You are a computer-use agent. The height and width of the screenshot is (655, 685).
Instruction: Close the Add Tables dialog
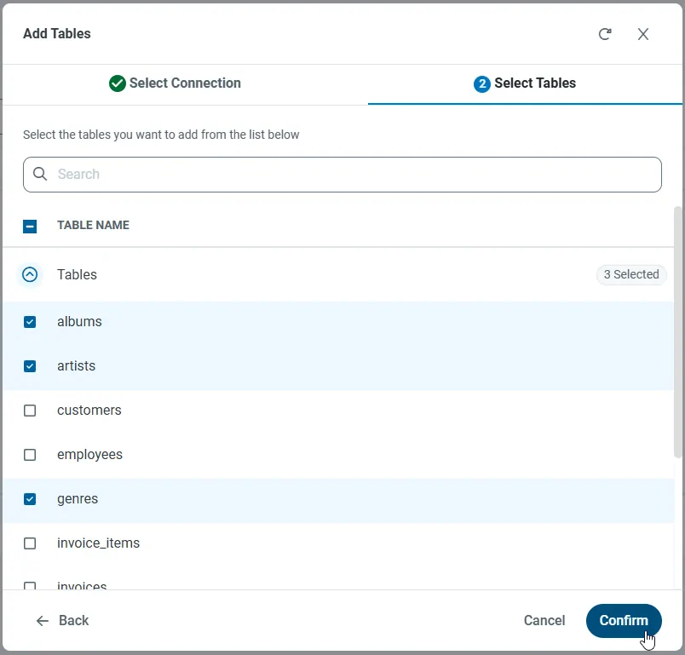pyautogui.click(x=643, y=34)
